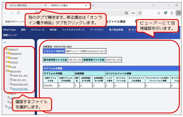This screenshot has height=117, width=183.
Task: Open the browser sidebar panel icon
Action: pyautogui.click(x=178, y=13)
